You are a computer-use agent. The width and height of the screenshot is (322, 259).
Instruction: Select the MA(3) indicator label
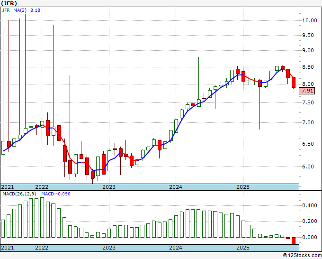tap(20, 10)
